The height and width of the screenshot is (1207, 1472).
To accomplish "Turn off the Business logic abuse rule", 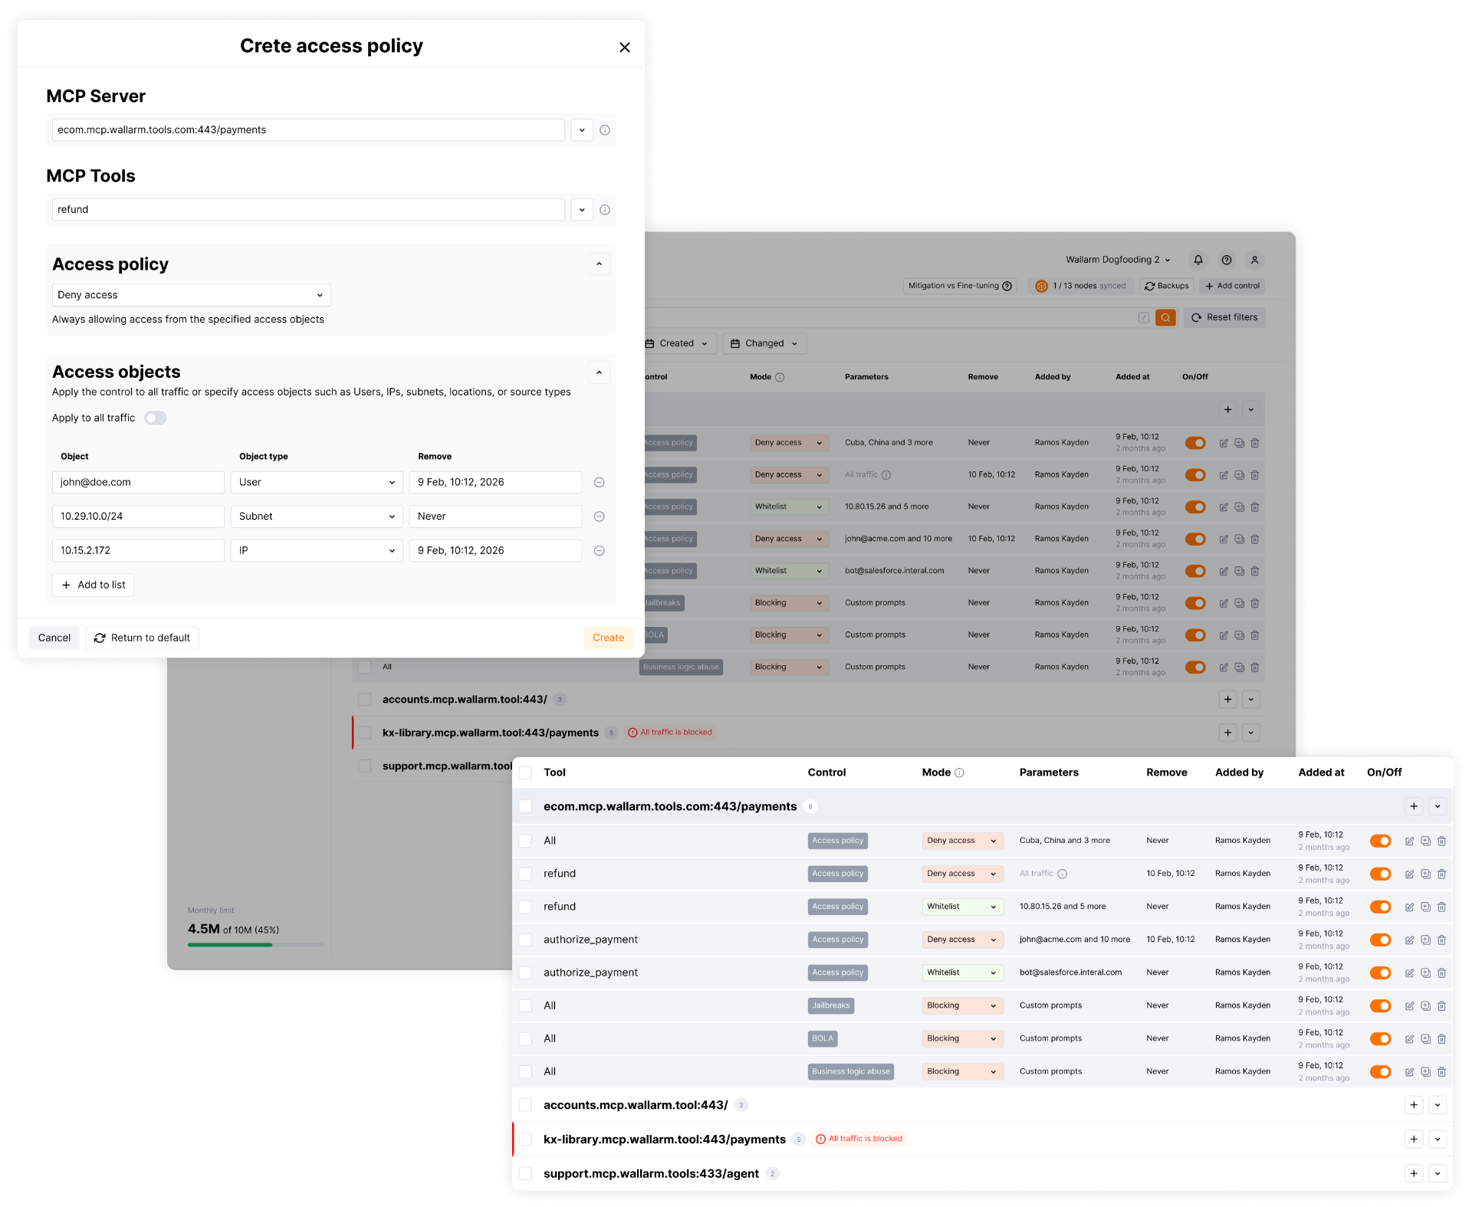I will pos(1381,1071).
